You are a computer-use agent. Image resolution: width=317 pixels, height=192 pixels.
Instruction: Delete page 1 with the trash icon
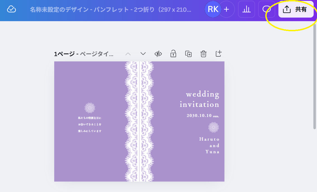pos(204,54)
